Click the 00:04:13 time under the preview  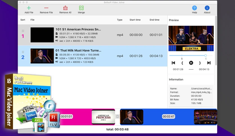(x=204, y=69)
